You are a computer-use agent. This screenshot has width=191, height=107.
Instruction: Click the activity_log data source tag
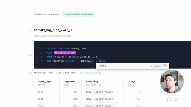(x=65, y=53)
